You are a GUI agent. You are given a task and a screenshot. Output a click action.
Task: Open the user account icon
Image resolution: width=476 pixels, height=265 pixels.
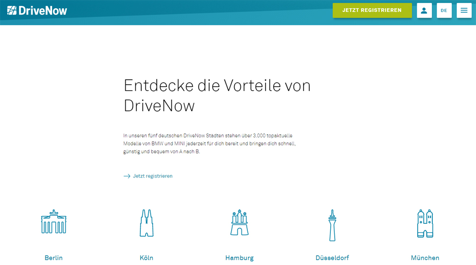424,11
